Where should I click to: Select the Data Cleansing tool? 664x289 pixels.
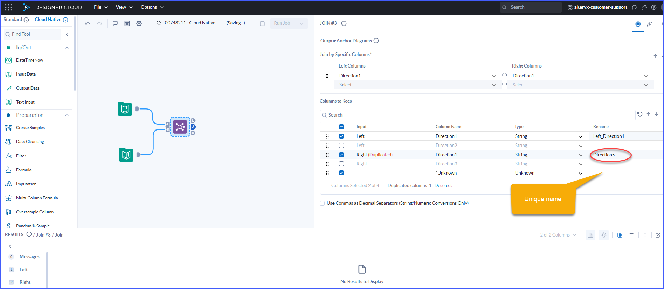(25, 142)
